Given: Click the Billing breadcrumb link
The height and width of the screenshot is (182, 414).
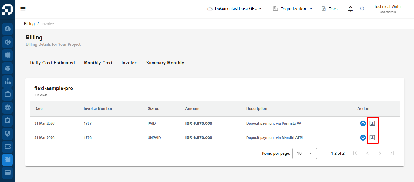Looking at the screenshot, I should pyautogui.click(x=29, y=24).
